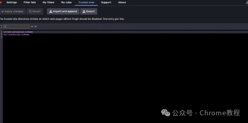Click the Apply changes button
248x123 pixels.
pyautogui.click(x=12, y=11)
